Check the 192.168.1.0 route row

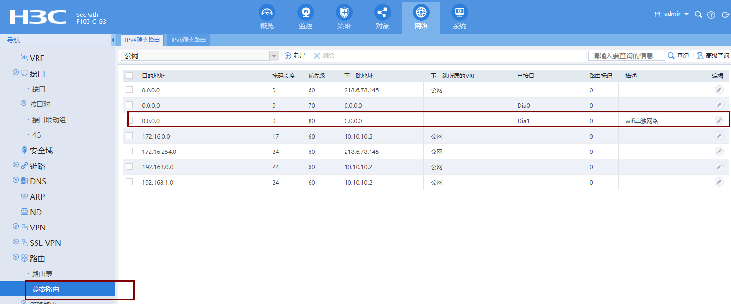coord(129,182)
